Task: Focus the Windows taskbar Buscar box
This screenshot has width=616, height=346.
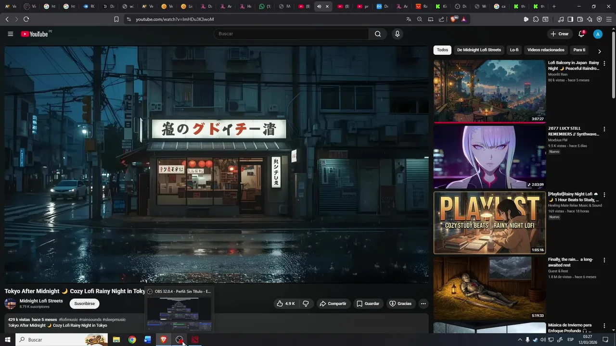Action: click(x=62, y=340)
